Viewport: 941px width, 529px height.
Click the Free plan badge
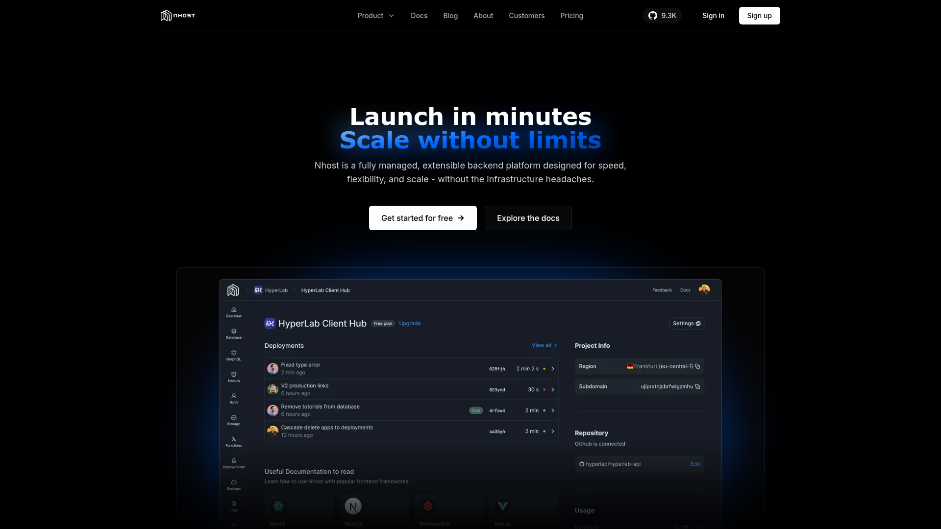pyautogui.click(x=383, y=323)
